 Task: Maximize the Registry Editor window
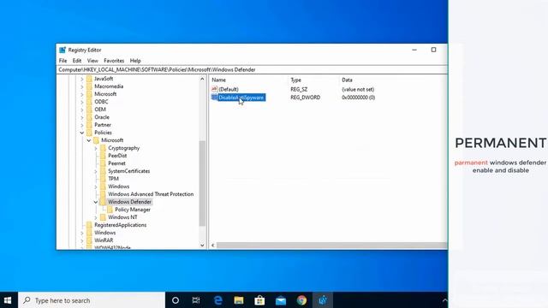click(434, 50)
